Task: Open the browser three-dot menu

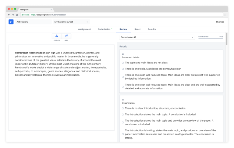Action: tap(225, 15)
